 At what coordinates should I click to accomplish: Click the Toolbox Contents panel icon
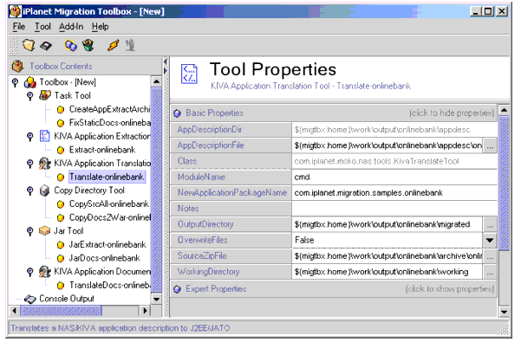pos(17,66)
